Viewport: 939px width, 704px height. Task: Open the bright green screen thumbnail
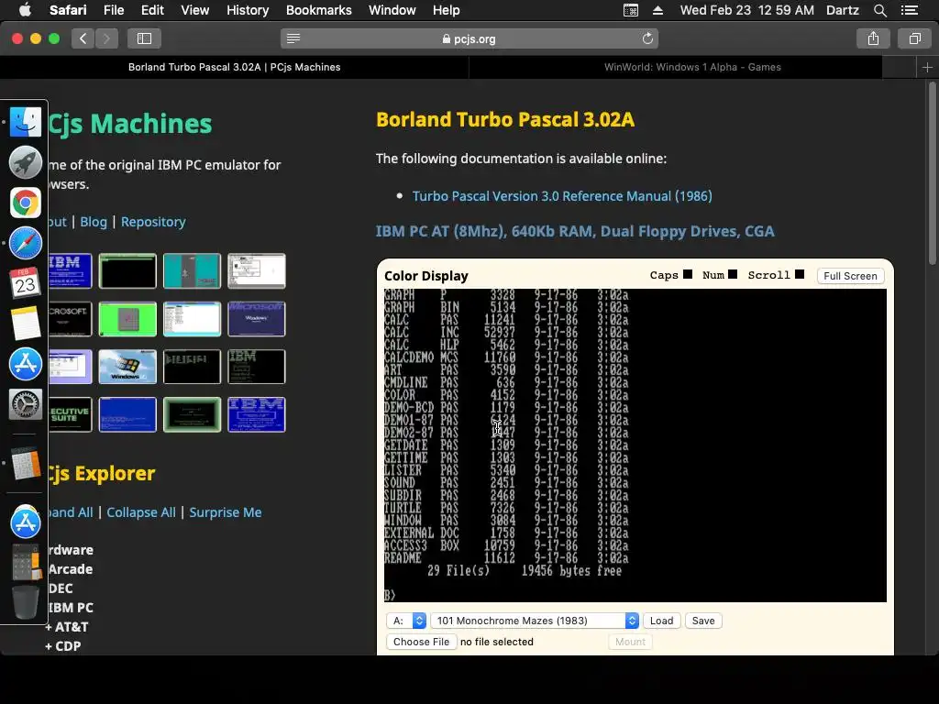tap(127, 318)
